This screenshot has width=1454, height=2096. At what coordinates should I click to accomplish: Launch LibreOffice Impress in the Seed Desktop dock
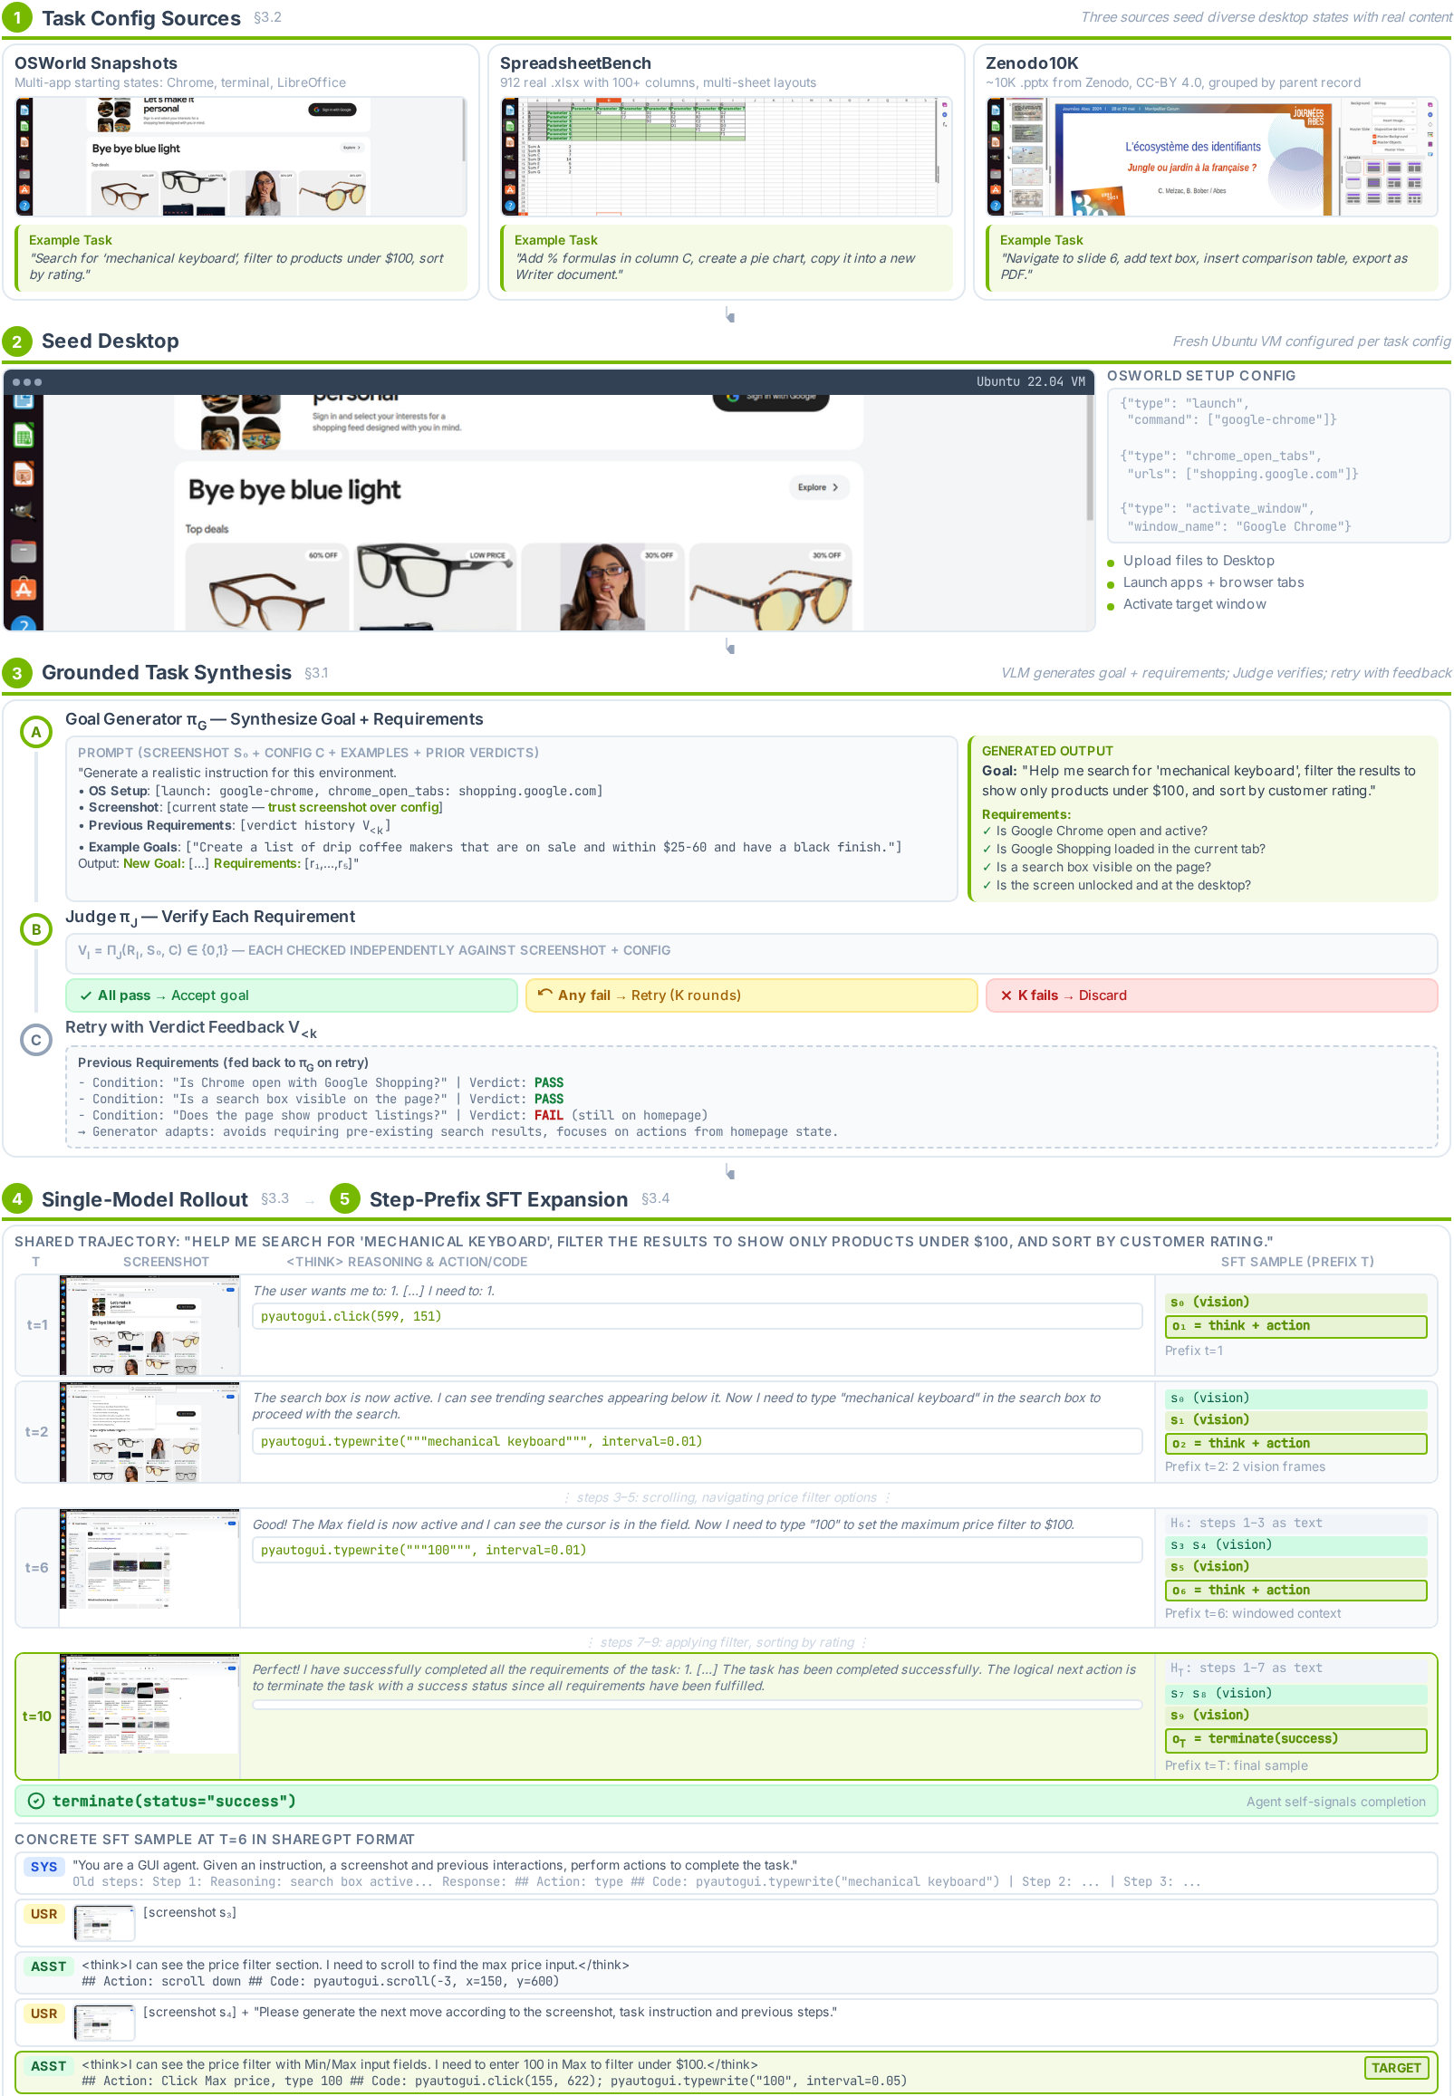pyautogui.click(x=24, y=475)
